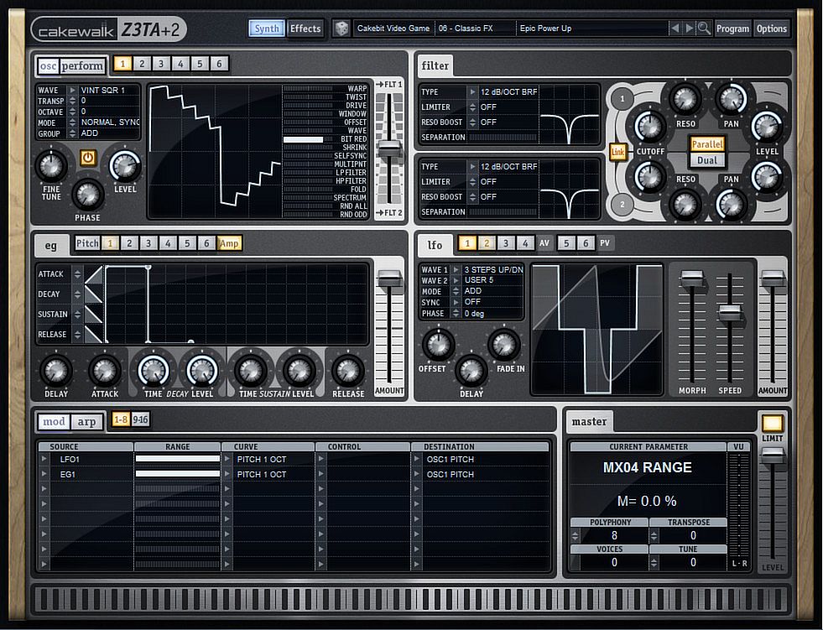
Task: Switch to the Synth tab
Action: (x=267, y=29)
